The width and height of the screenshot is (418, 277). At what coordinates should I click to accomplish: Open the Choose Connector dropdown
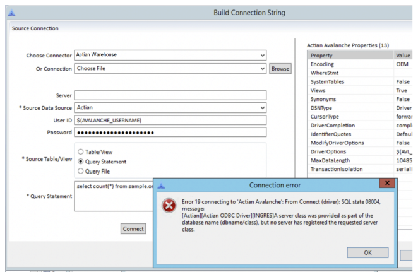(x=262, y=55)
